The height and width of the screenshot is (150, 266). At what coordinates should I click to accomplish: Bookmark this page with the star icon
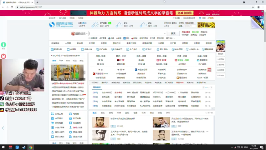pyautogui.click(x=253, y=7)
